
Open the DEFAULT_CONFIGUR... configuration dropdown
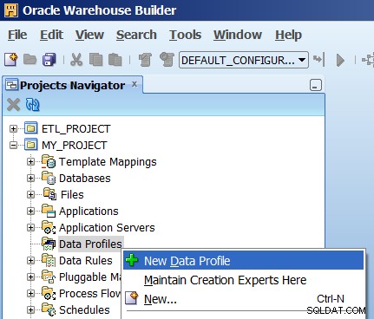click(244, 60)
